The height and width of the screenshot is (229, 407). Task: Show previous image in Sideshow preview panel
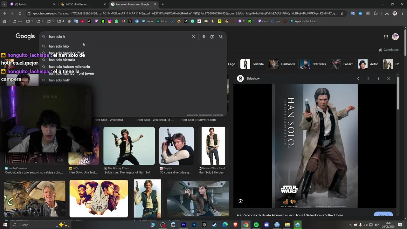click(358, 79)
